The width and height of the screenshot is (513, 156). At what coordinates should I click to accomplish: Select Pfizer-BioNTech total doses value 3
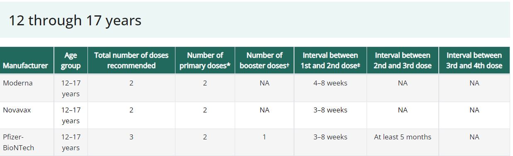pyautogui.click(x=131, y=142)
